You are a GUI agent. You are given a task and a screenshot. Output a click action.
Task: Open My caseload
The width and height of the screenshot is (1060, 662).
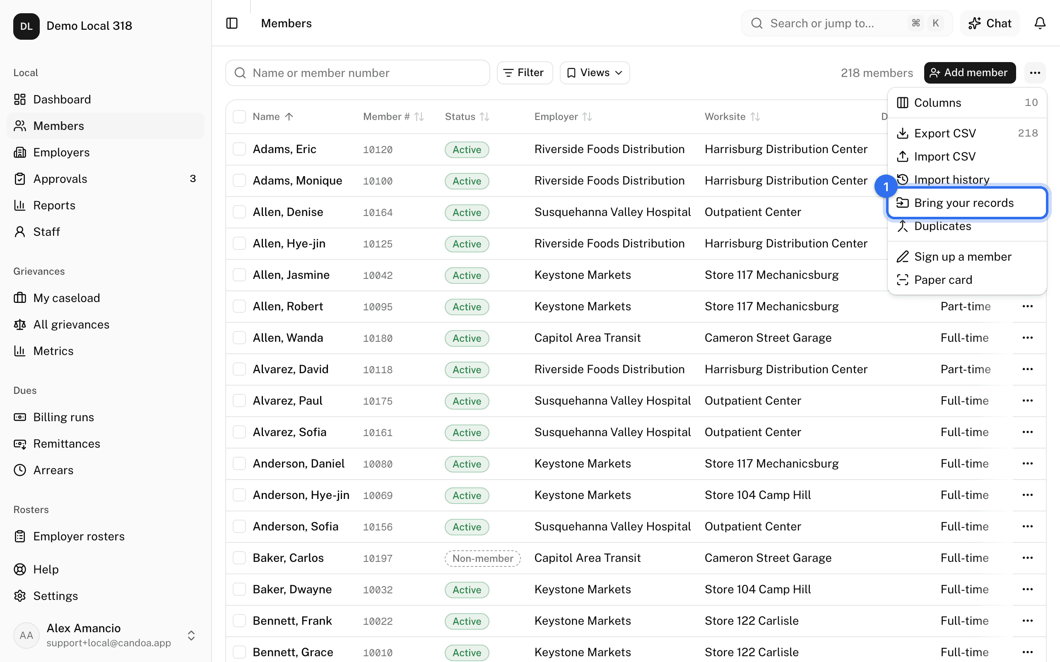(105, 298)
